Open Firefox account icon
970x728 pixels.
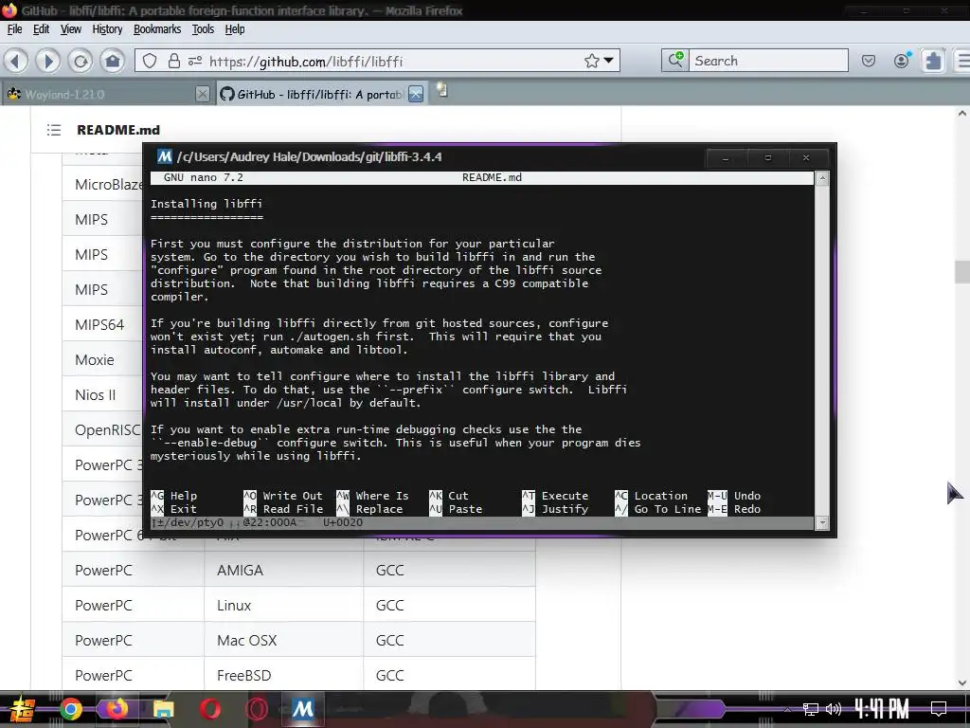tap(902, 60)
